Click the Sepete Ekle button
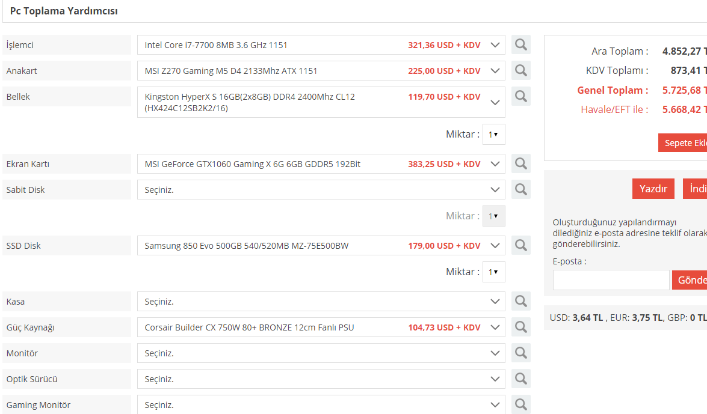 point(683,143)
